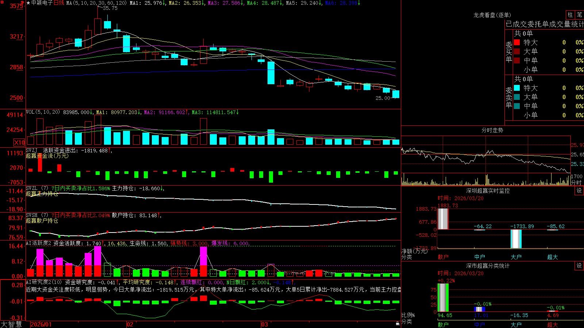This screenshot has width=584, height=328.
Task: Open VOL(5,10,20) indicator parameters
Action: tap(43, 112)
